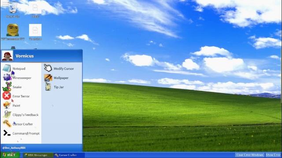Switch to Cursor Crafter taskbar item
The height and width of the screenshot is (158, 282).
69,155
